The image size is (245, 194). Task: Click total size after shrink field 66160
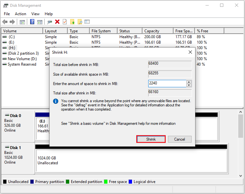pos(170,93)
